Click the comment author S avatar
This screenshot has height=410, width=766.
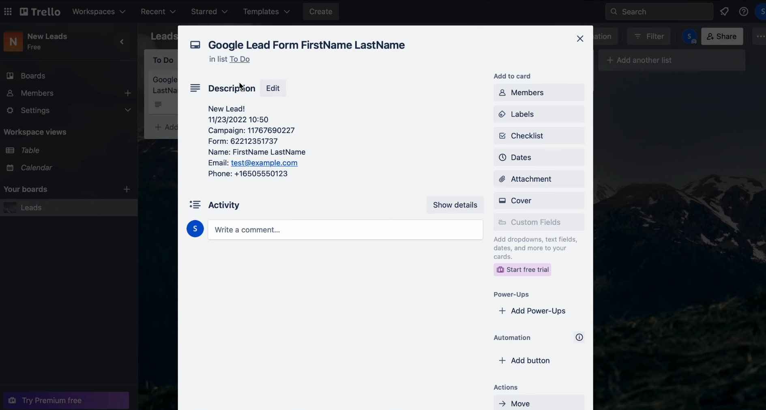[x=195, y=229]
